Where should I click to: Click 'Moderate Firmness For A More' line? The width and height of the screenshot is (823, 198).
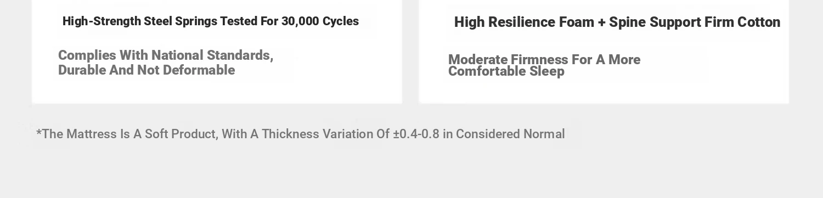tap(544, 59)
